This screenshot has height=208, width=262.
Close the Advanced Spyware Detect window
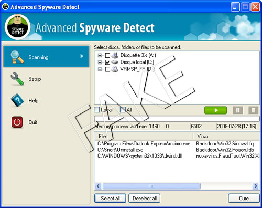tap(255, 7)
